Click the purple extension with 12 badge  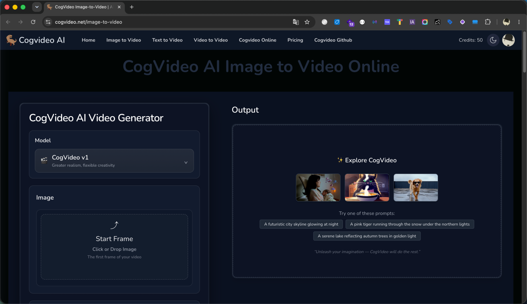[350, 22]
